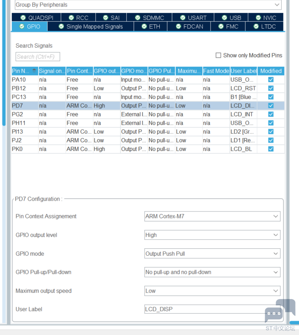Viewport: 299px width, 335px height.
Task: Click the B1 [Blue user label cell
Action: click(243, 97)
